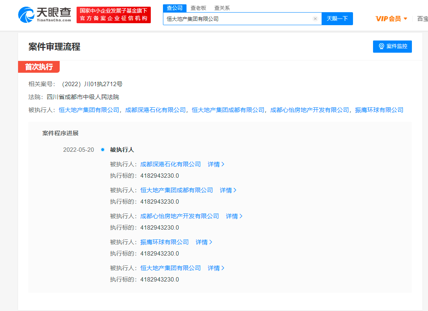
Task: Expand 详情 for 振鹰环球有限公司
Action: (204, 242)
